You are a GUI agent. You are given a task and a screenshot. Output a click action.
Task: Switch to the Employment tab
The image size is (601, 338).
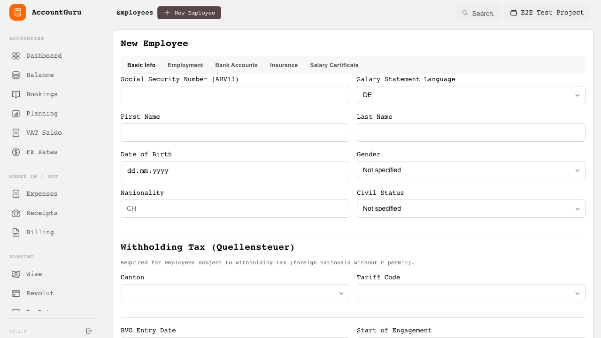[185, 65]
